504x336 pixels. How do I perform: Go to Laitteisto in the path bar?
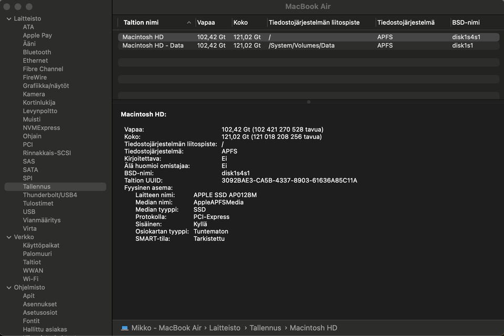[225, 328]
